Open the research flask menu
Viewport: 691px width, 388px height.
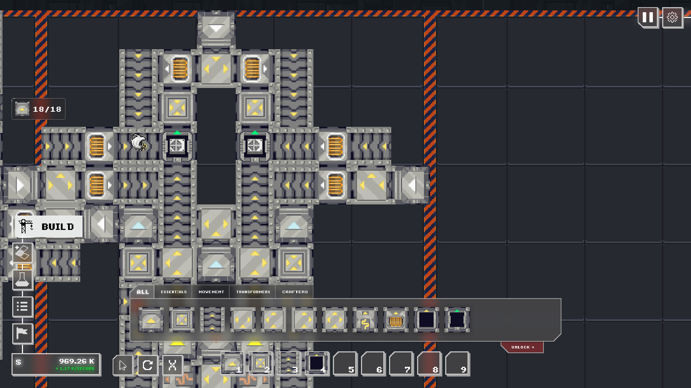pyautogui.click(x=23, y=280)
